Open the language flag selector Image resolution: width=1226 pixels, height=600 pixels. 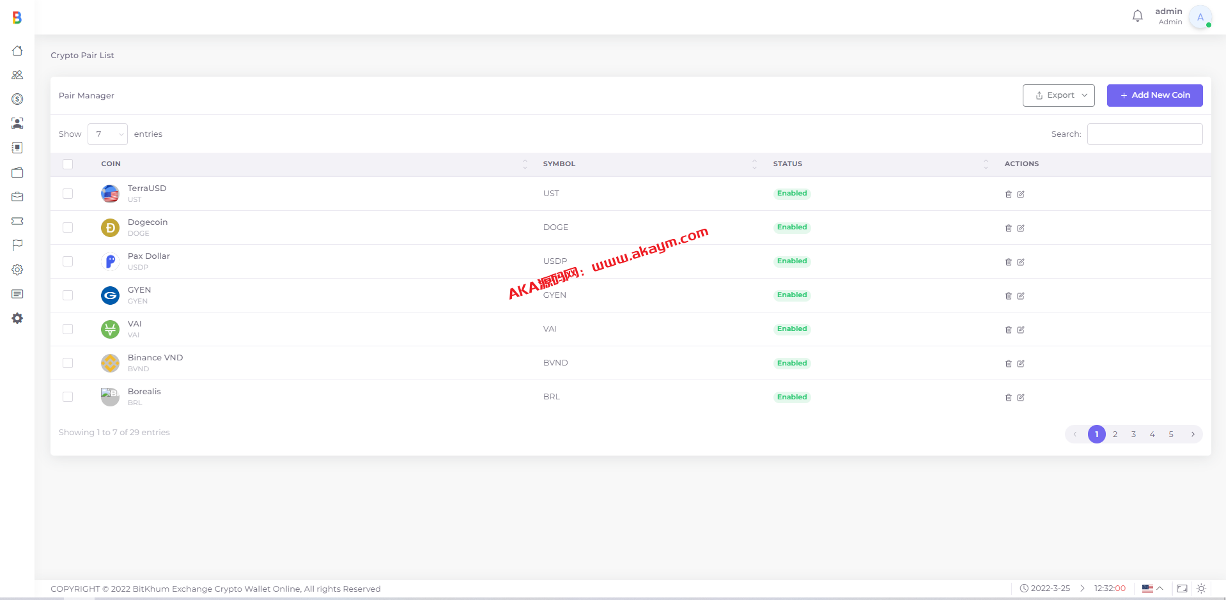1152,588
